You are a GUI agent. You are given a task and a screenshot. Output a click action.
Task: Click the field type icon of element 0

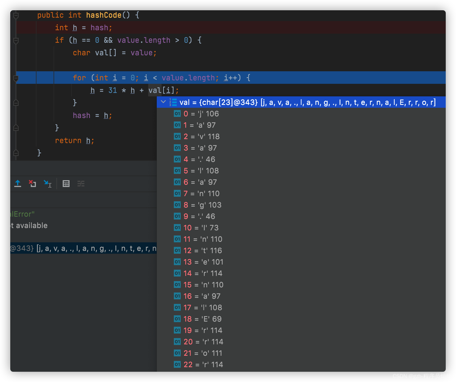pyautogui.click(x=177, y=113)
